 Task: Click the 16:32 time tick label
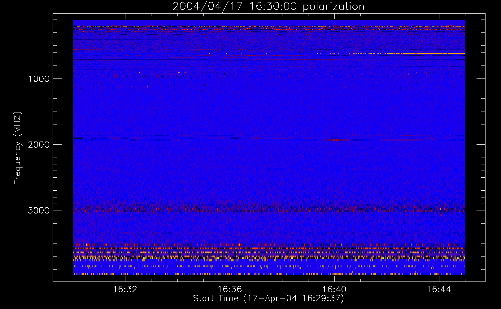(125, 290)
